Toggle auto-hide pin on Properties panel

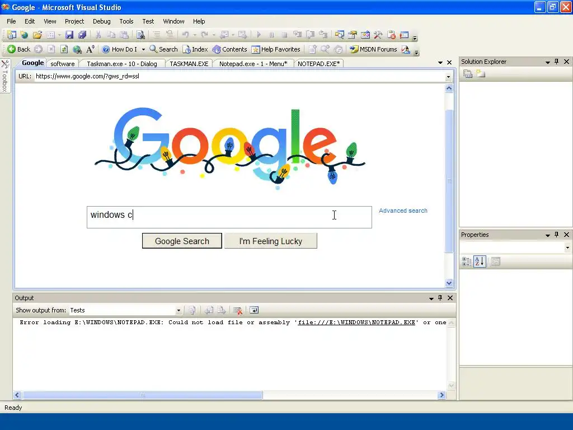point(556,235)
